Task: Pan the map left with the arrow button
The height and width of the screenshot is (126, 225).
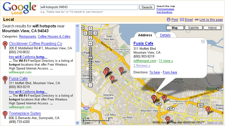Action: click(86, 33)
